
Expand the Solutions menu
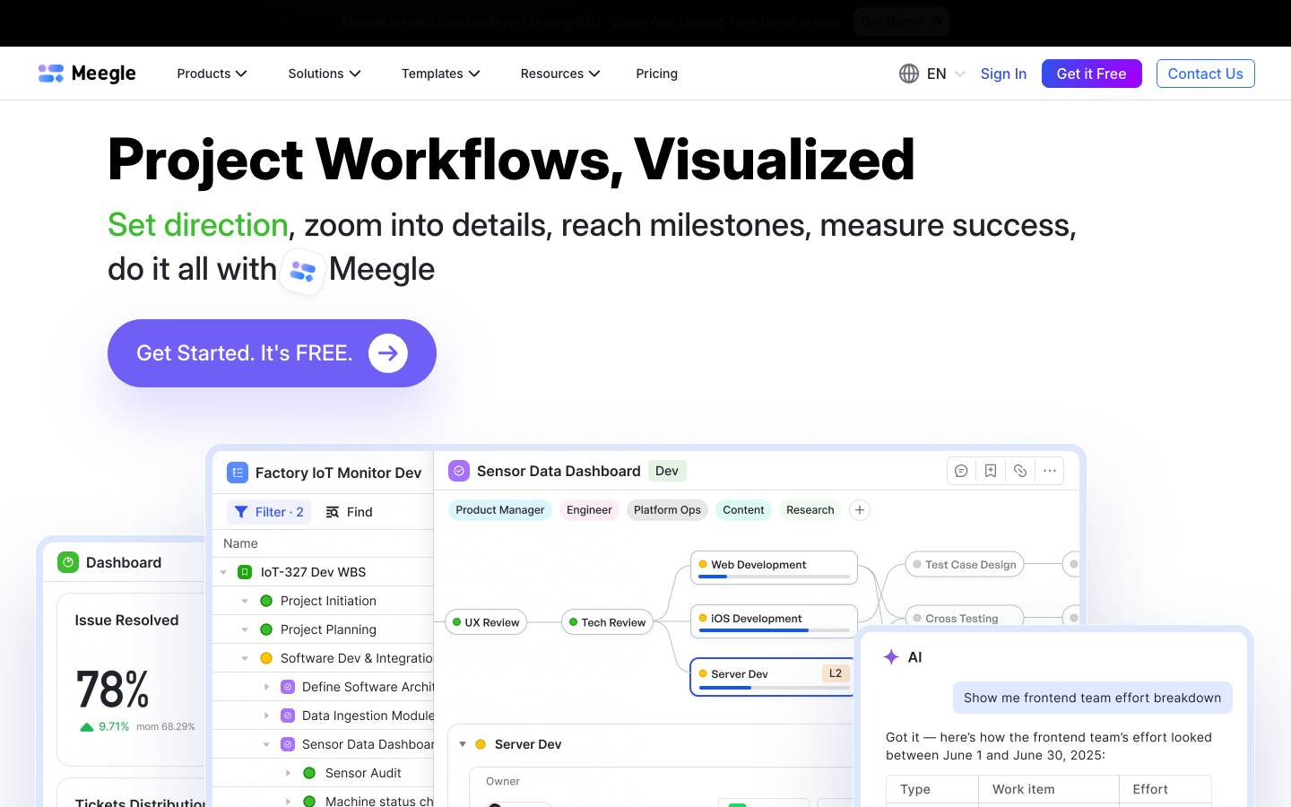pyautogui.click(x=325, y=74)
